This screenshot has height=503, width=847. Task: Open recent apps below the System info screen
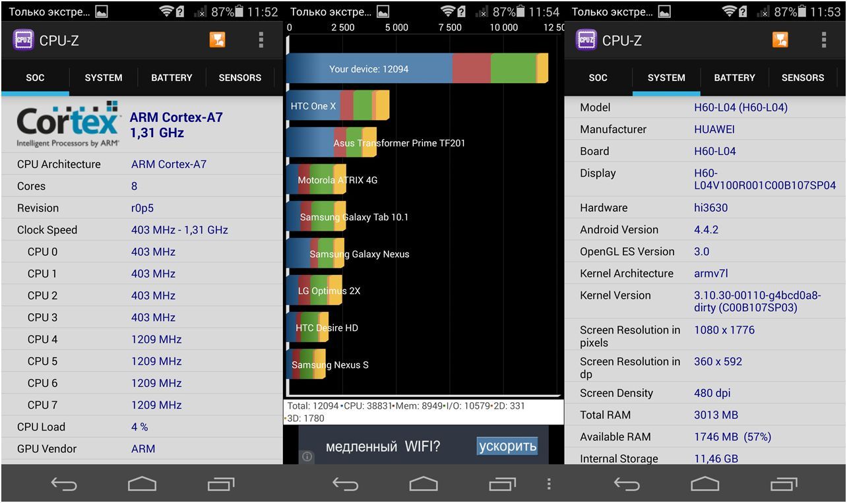(x=784, y=485)
